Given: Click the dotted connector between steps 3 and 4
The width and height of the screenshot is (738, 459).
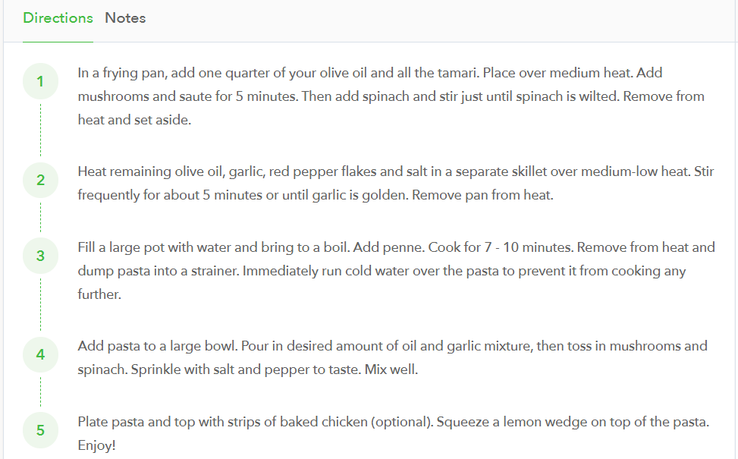Looking at the screenshot, I should click(40, 305).
